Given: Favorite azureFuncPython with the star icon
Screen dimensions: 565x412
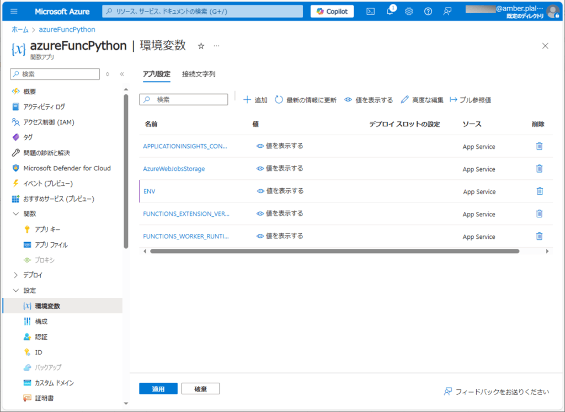Looking at the screenshot, I should pyautogui.click(x=201, y=46).
